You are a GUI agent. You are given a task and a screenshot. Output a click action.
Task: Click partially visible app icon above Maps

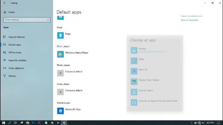coord(60,18)
